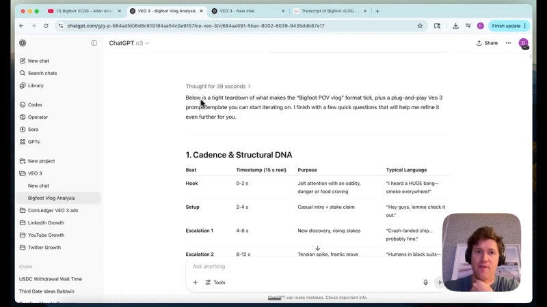
Task: Open the ChatGPT o3 model dropdown
Action: point(129,43)
